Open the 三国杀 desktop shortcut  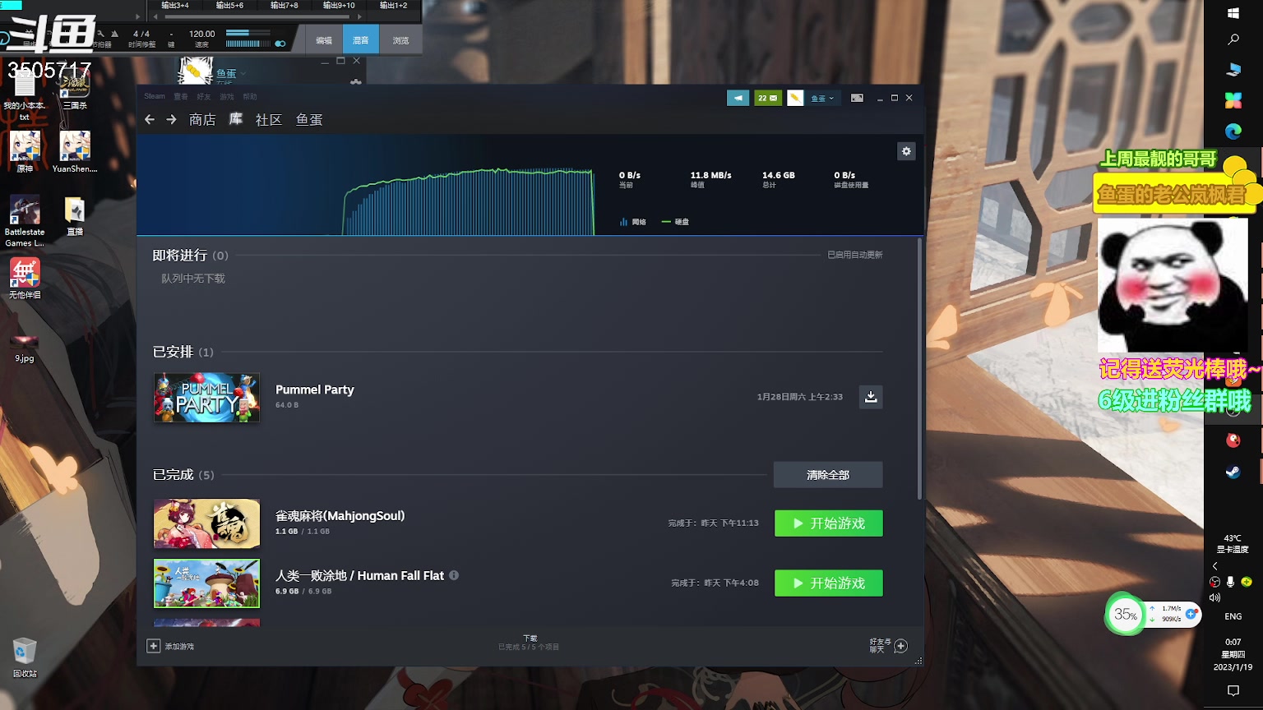click(x=75, y=90)
